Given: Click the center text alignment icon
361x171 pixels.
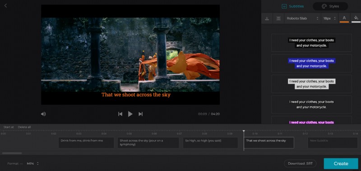Looking at the screenshot, I should [278, 18].
